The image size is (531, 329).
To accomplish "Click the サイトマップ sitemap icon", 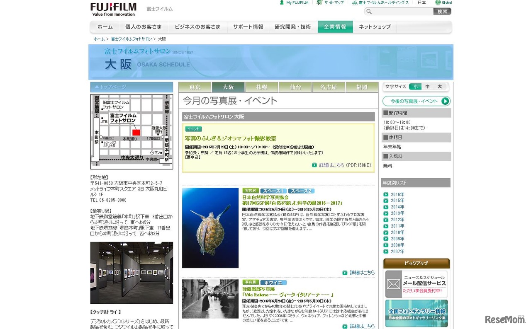I will coord(319,2).
